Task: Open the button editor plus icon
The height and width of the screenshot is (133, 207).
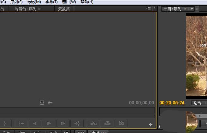Action: 151,124
